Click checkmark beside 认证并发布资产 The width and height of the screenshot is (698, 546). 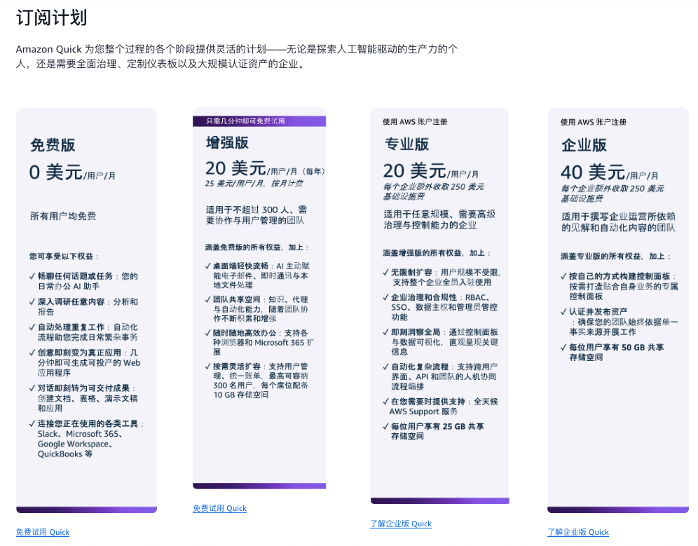pos(563,312)
